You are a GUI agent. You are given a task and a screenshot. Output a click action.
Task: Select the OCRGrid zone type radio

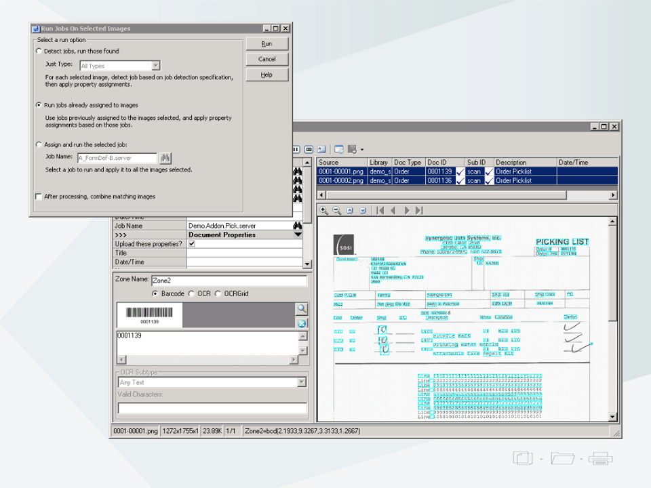pos(218,293)
